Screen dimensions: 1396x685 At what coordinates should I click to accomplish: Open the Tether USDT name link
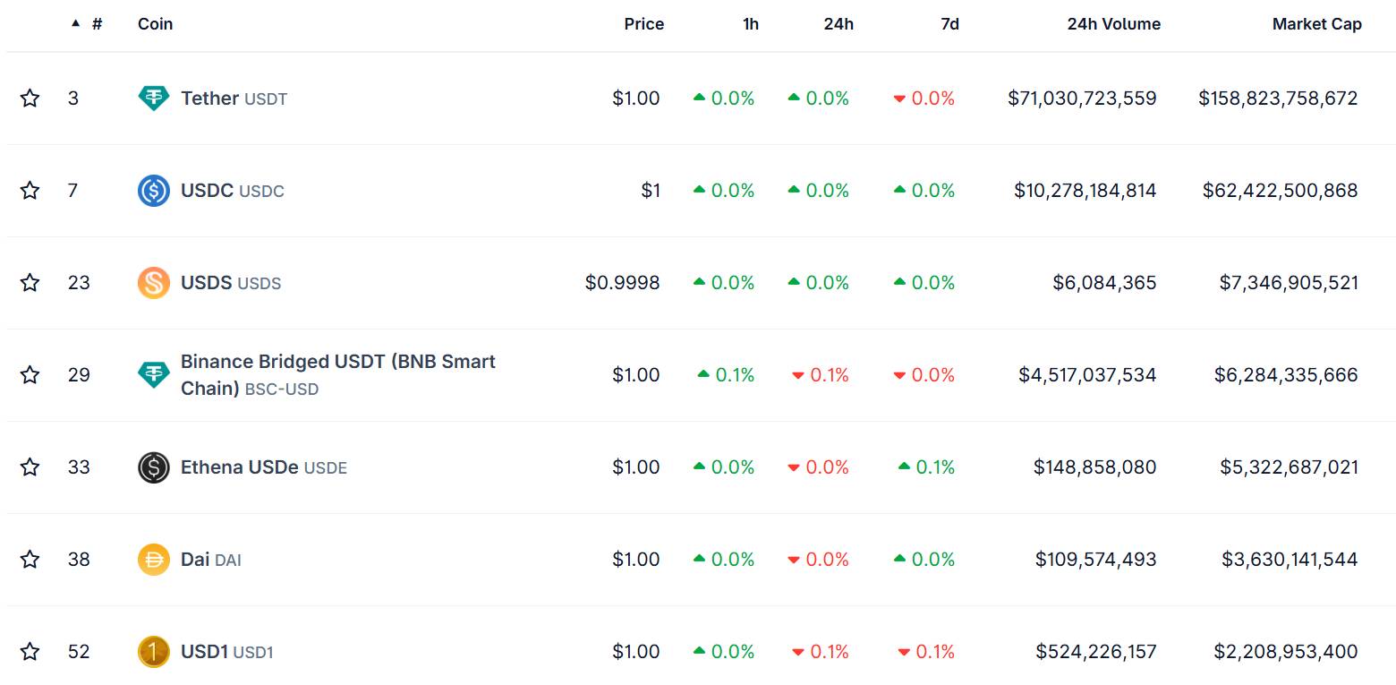click(234, 98)
